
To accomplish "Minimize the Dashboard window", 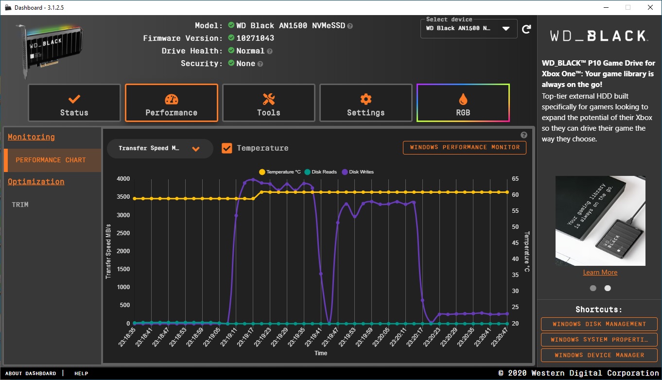I will [607, 7].
